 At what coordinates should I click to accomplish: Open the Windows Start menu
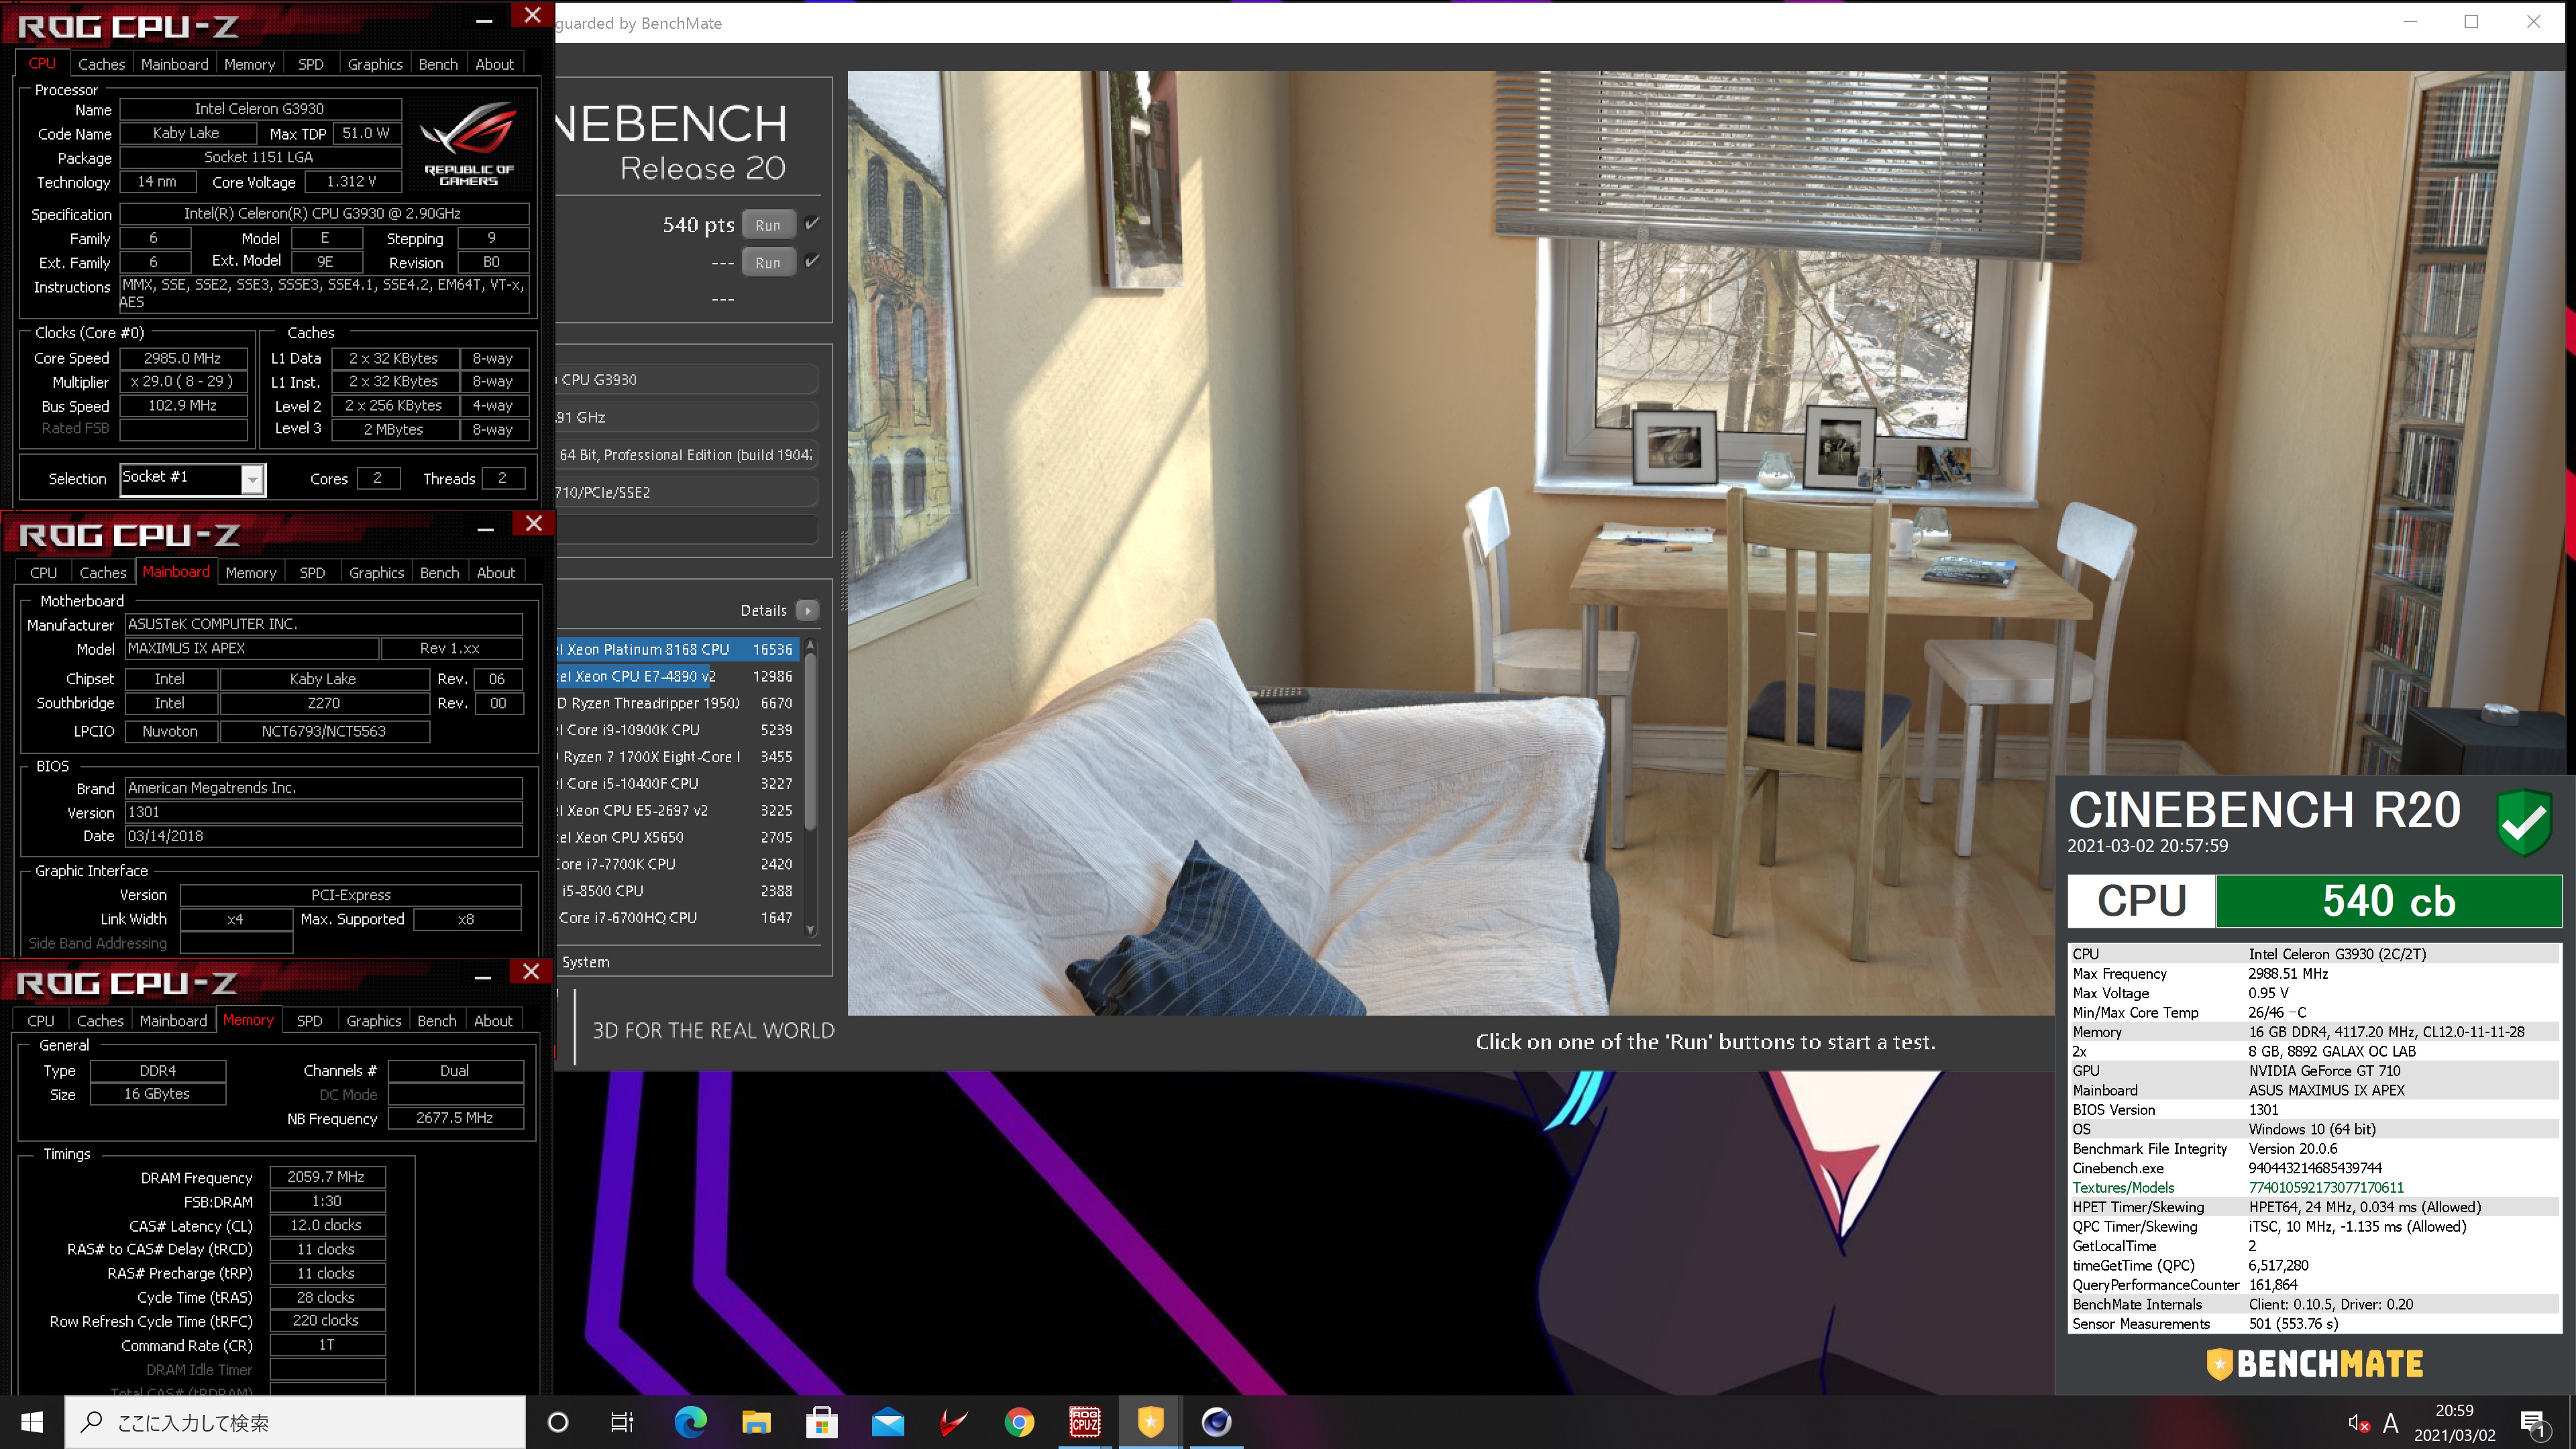click(32, 1422)
